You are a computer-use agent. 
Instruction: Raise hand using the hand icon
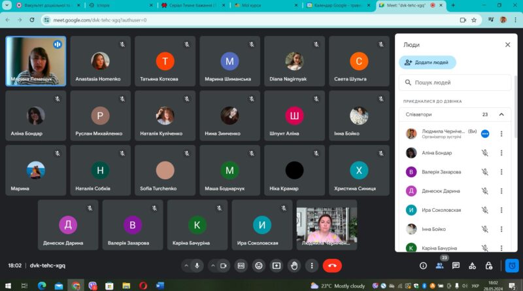(x=294, y=265)
